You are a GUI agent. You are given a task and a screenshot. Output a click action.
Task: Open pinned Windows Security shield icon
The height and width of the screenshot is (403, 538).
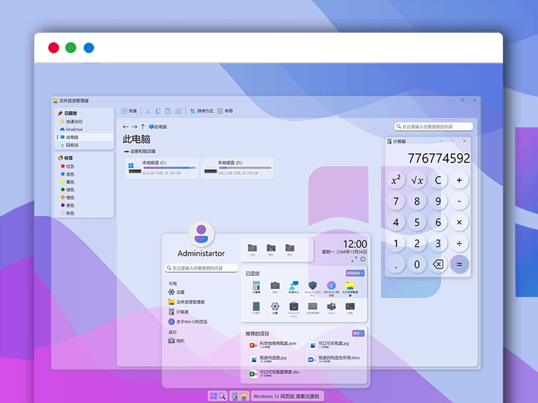click(313, 287)
